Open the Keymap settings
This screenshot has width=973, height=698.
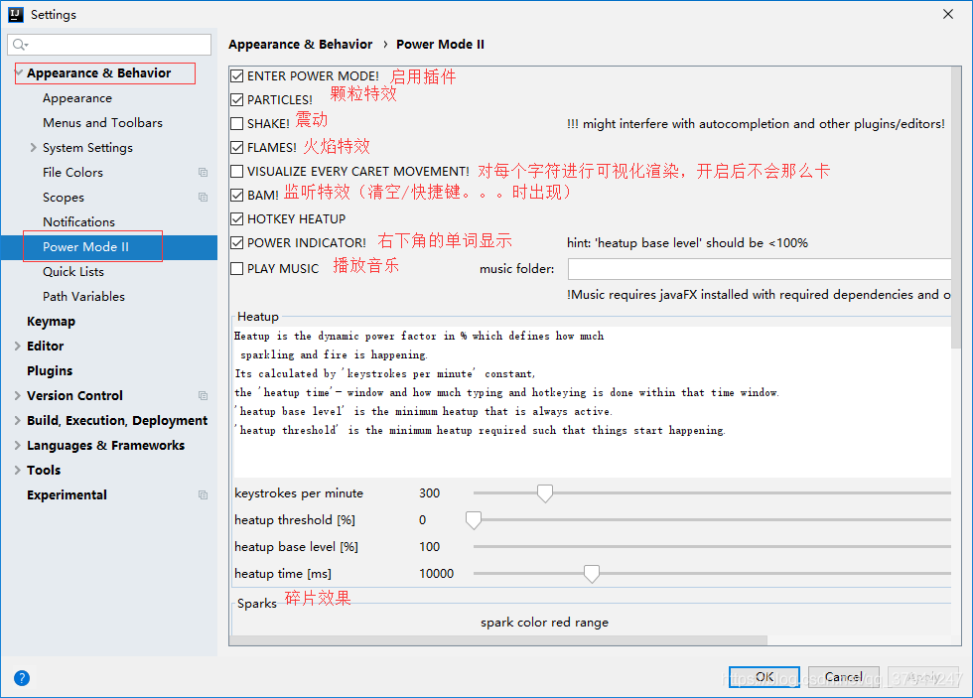tap(51, 322)
